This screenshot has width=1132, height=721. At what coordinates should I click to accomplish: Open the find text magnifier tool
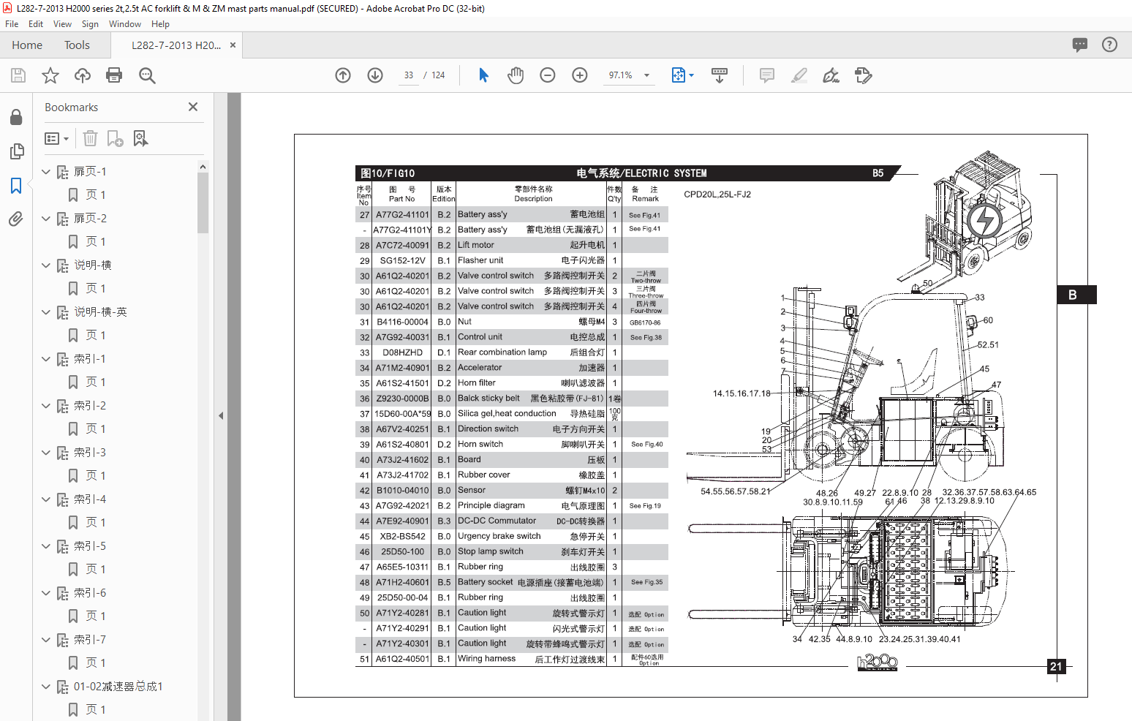147,75
